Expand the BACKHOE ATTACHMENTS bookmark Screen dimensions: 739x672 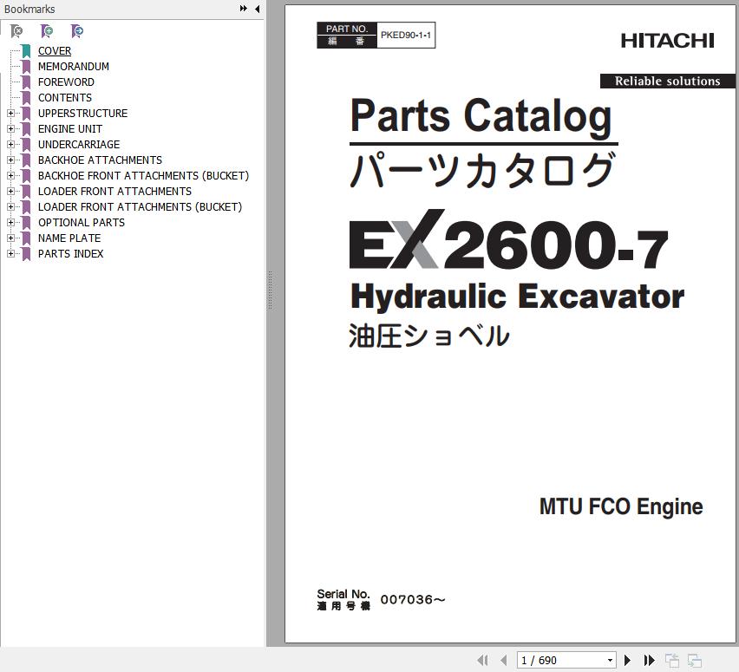(10, 160)
